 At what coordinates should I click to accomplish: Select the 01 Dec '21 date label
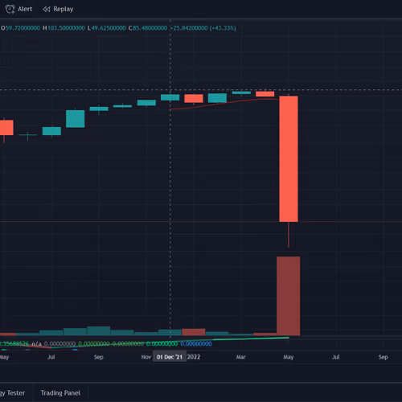pos(170,357)
